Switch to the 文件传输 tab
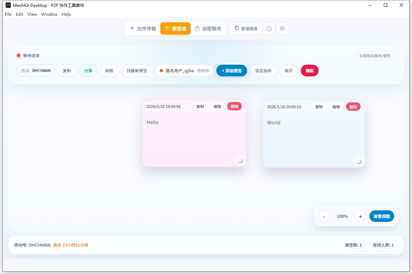This screenshot has height=274, width=412. (x=143, y=28)
